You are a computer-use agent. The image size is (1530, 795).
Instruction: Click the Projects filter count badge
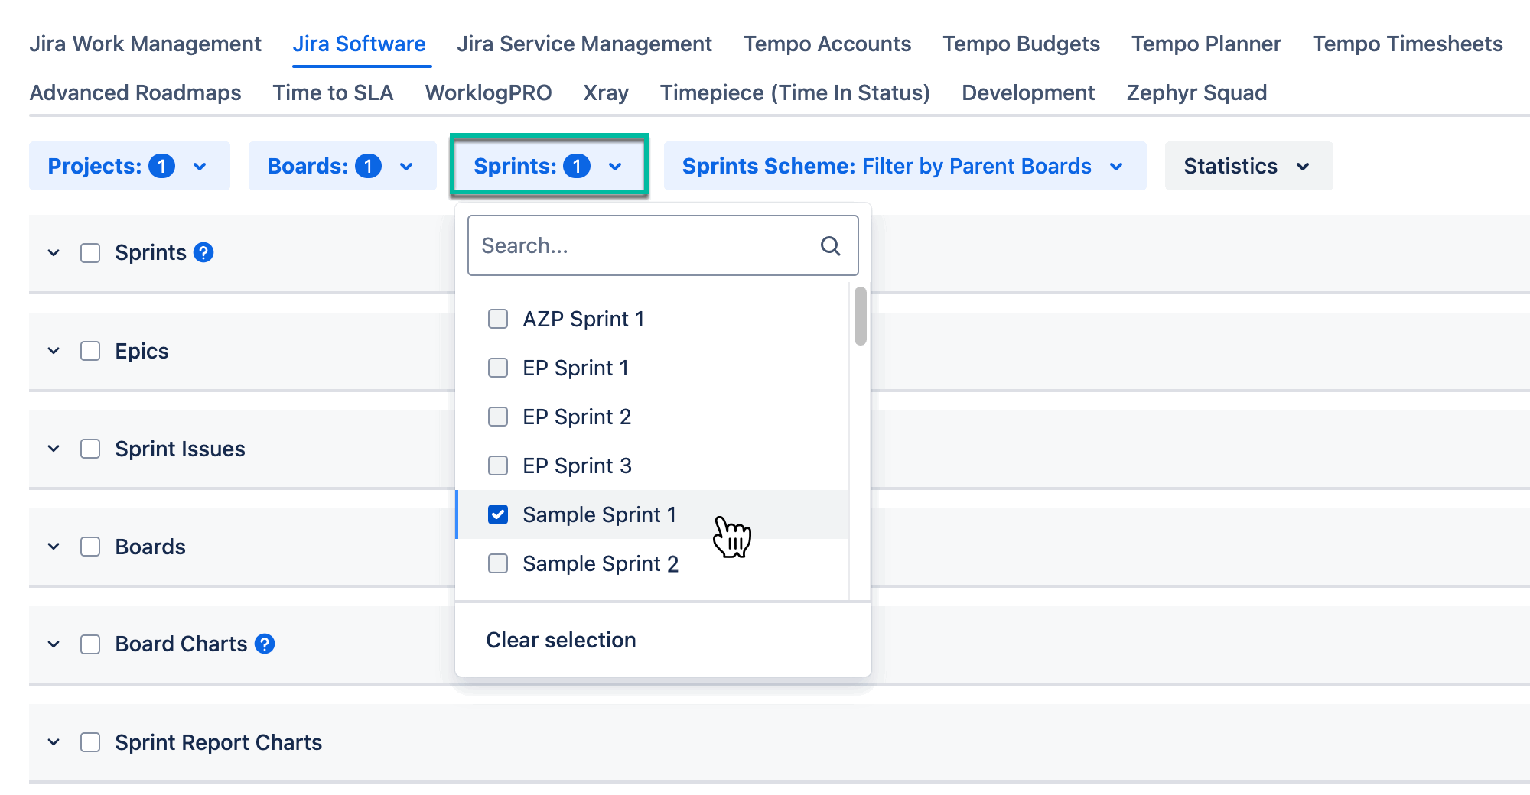(162, 166)
